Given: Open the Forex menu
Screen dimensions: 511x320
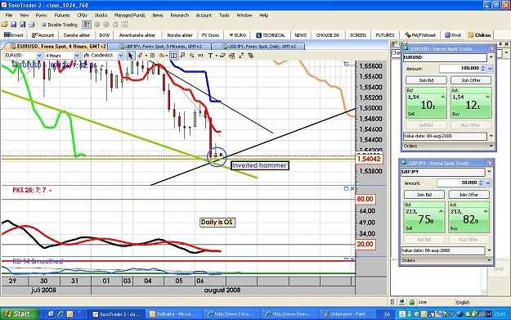Looking at the screenshot, I should (42, 15).
